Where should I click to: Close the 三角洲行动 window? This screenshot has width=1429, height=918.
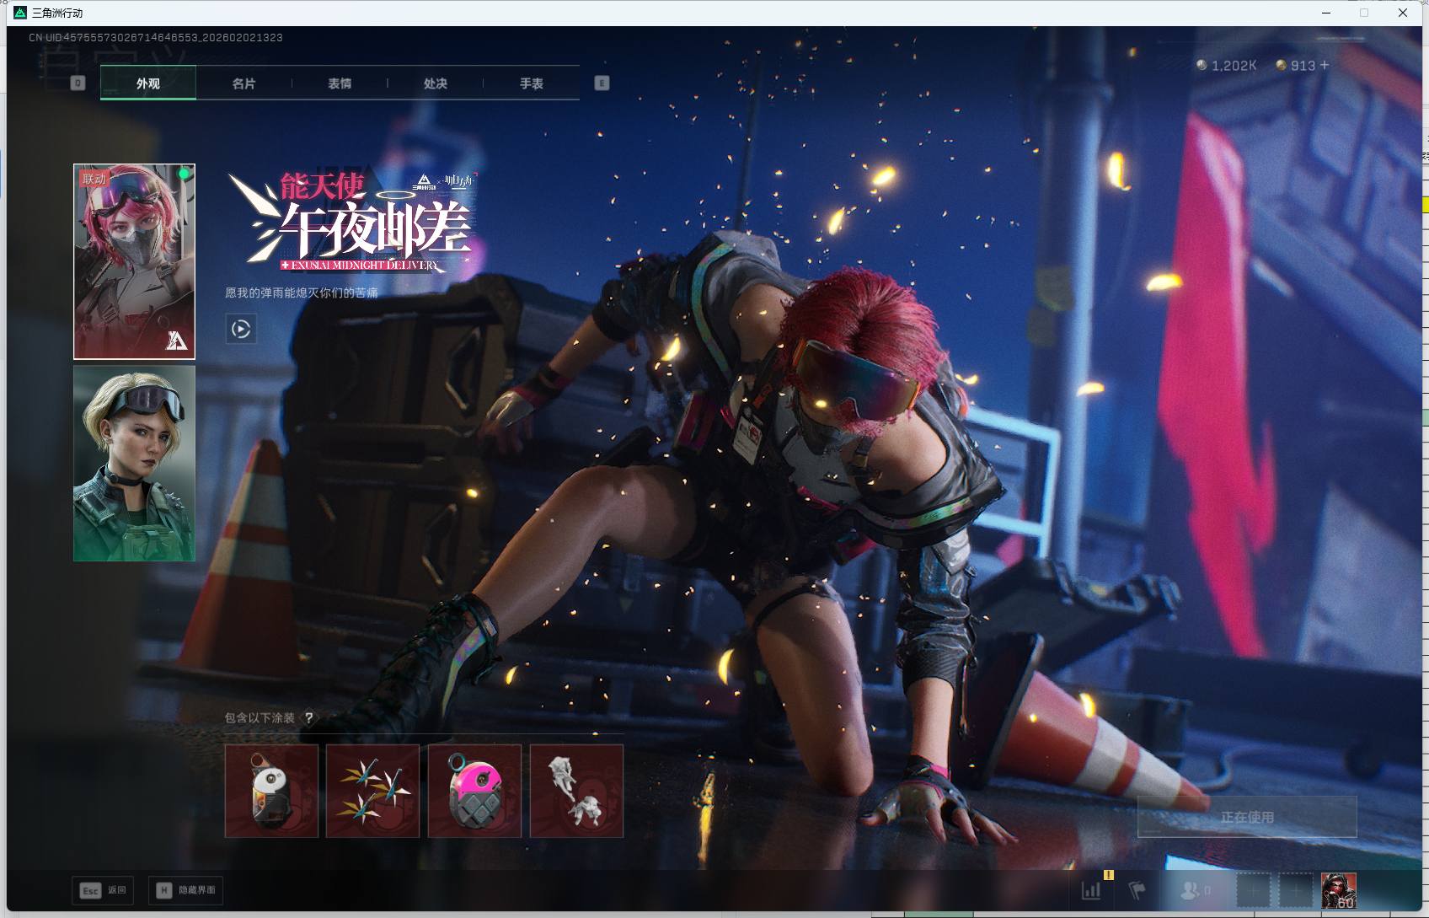[1403, 13]
